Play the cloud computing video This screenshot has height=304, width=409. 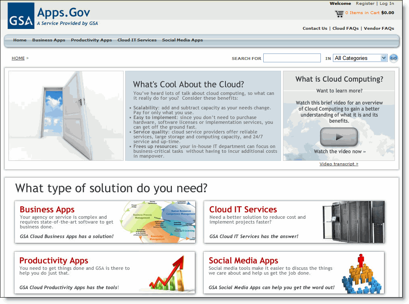(x=339, y=137)
